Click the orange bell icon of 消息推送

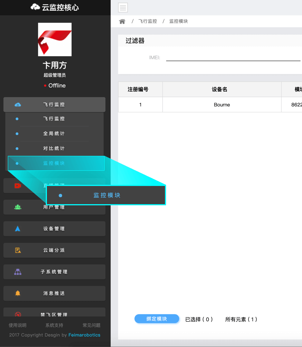(x=18, y=293)
